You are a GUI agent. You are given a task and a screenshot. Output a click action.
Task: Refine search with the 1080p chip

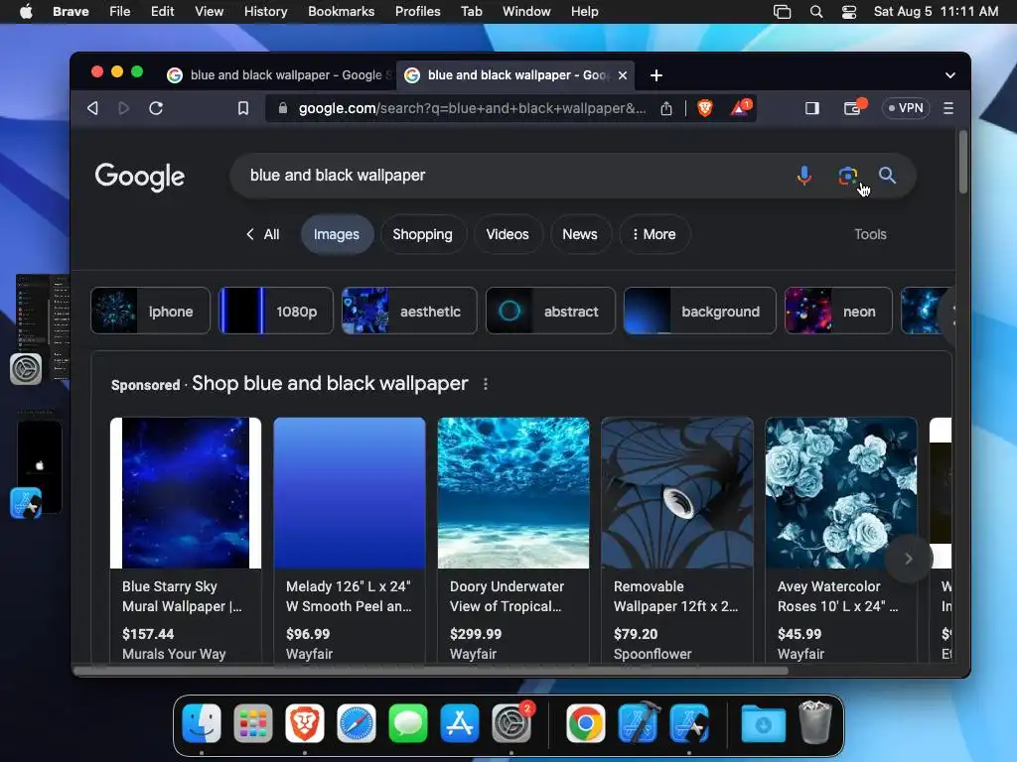276,311
